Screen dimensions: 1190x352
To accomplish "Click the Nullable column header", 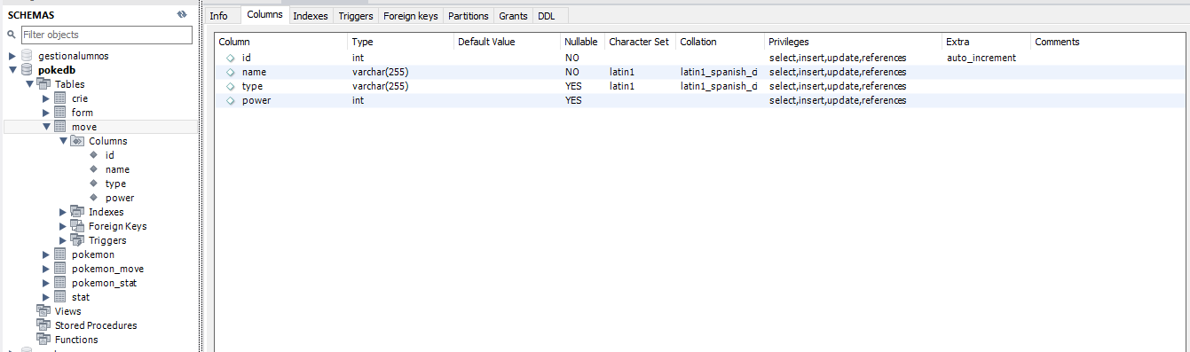I will coord(583,42).
